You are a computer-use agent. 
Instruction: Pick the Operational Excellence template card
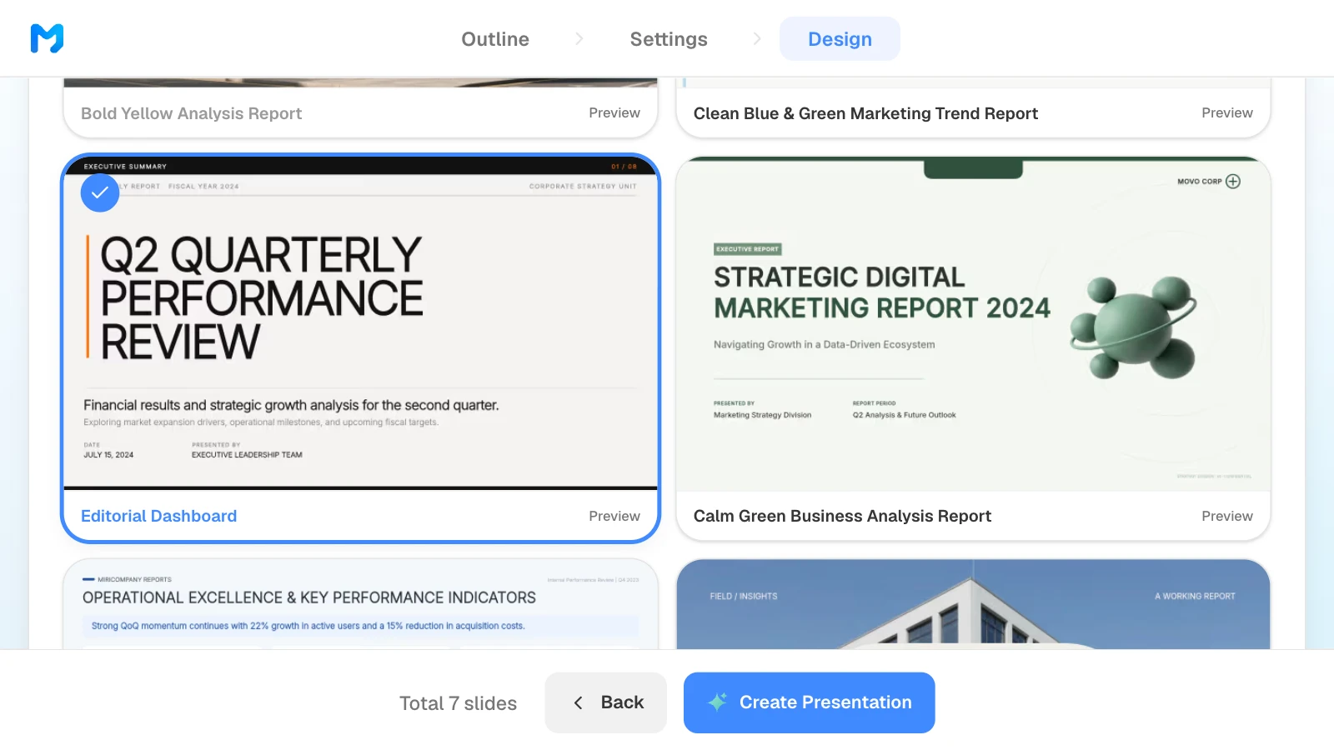[360, 604]
